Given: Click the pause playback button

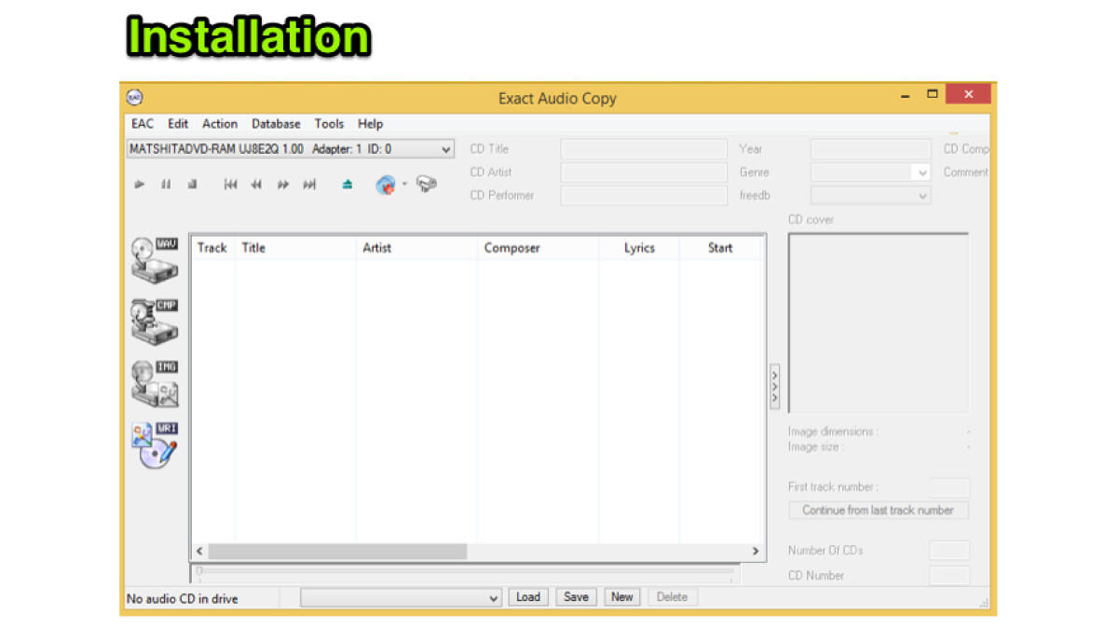Looking at the screenshot, I should [x=166, y=185].
